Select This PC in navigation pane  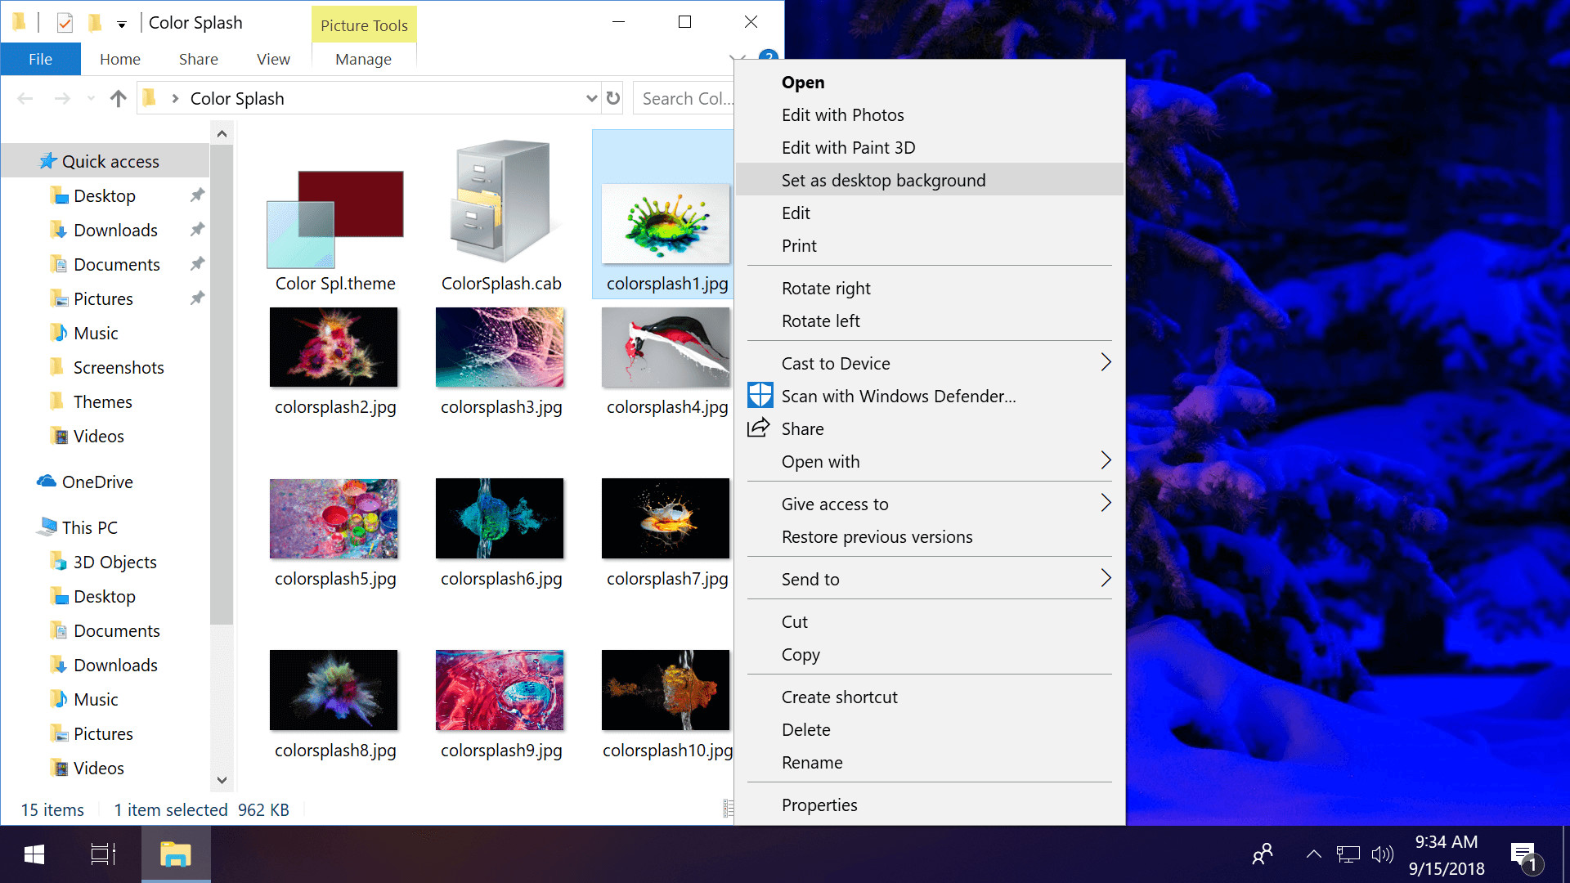tap(91, 527)
